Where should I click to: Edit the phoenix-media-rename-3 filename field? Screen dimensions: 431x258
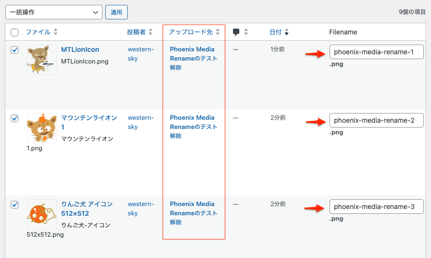pos(376,207)
